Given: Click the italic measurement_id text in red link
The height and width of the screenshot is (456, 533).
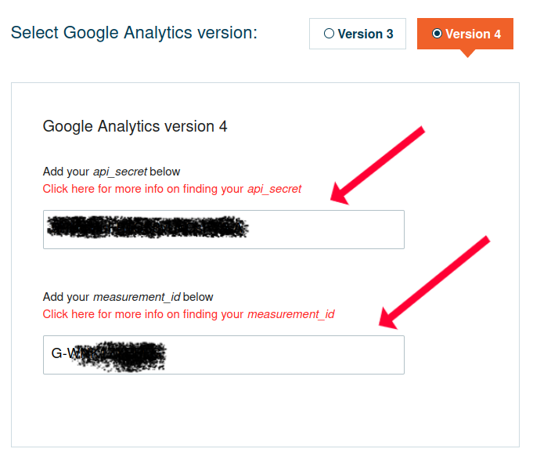Looking at the screenshot, I should pos(291,314).
